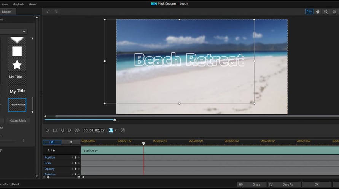The image size is (339, 189).
Task: Click the timeline zoom out minus icon
Action: point(44,177)
